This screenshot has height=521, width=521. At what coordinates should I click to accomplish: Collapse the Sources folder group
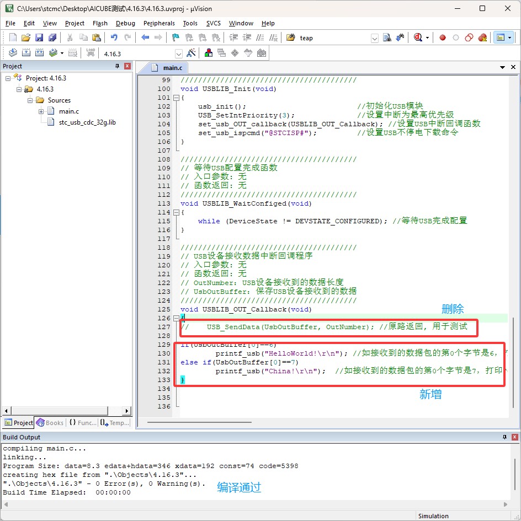(30, 100)
